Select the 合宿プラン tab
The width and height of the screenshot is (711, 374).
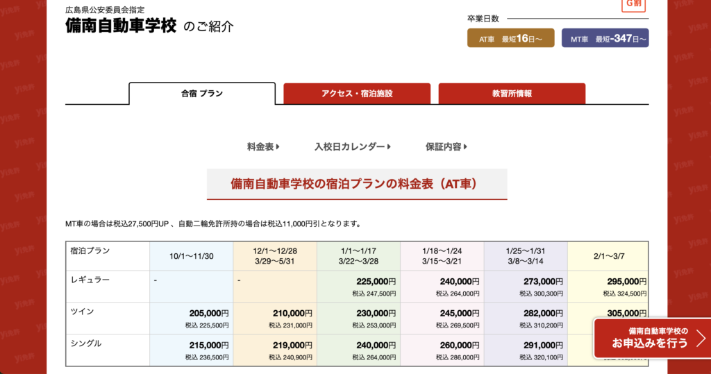coord(202,94)
